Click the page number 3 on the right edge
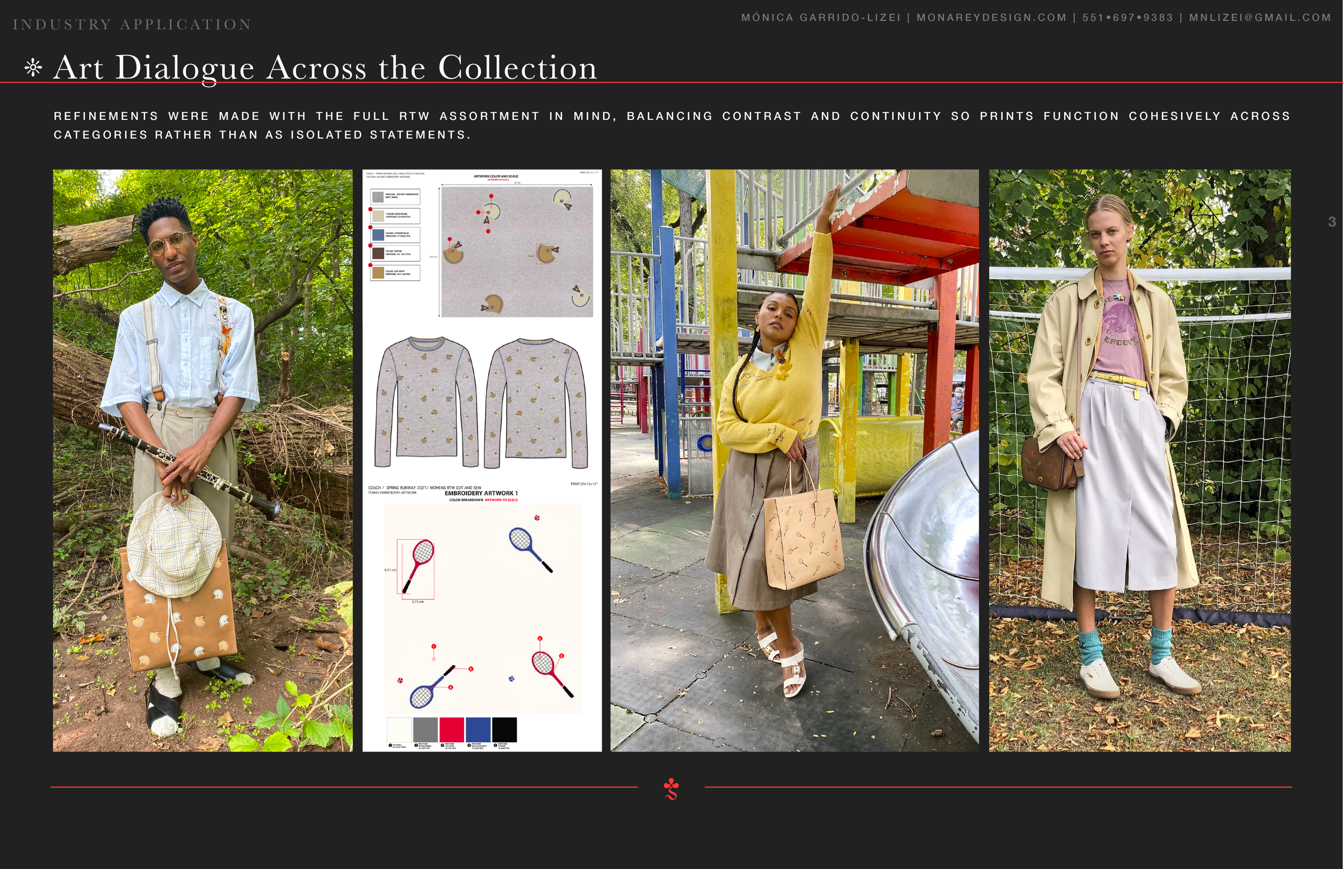The width and height of the screenshot is (1343, 869). click(1333, 223)
